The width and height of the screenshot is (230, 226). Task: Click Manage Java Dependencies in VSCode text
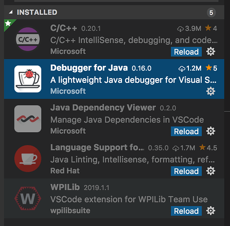tap(127, 120)
